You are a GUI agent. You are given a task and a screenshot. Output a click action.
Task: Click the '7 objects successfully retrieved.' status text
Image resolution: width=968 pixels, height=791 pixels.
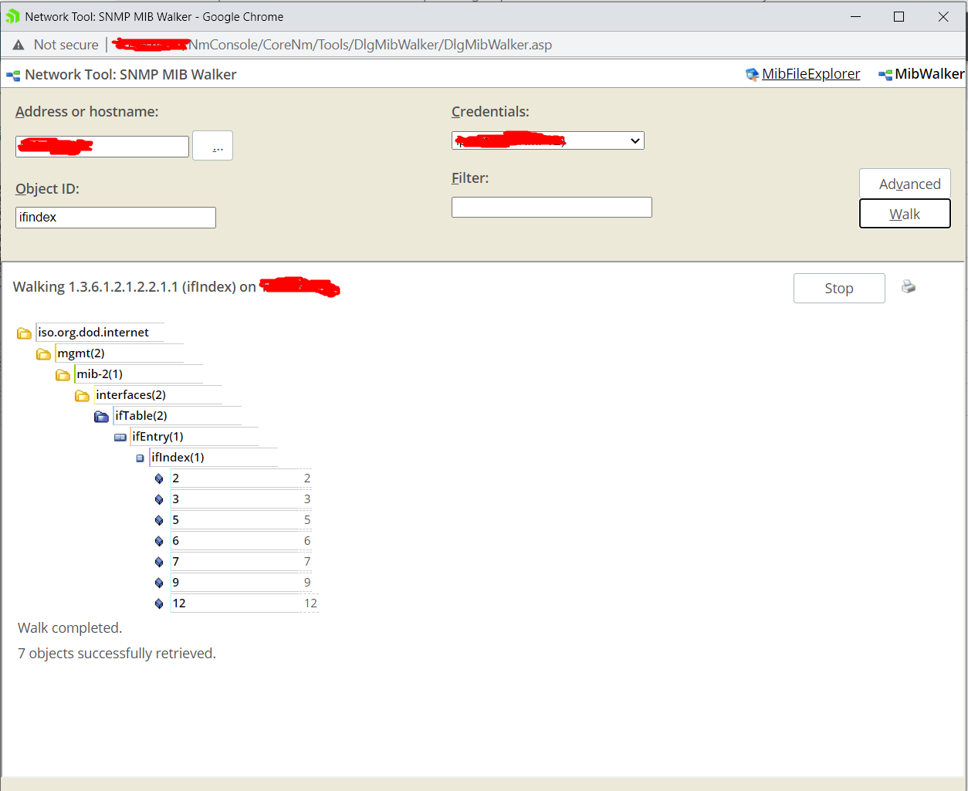point(117,654)
